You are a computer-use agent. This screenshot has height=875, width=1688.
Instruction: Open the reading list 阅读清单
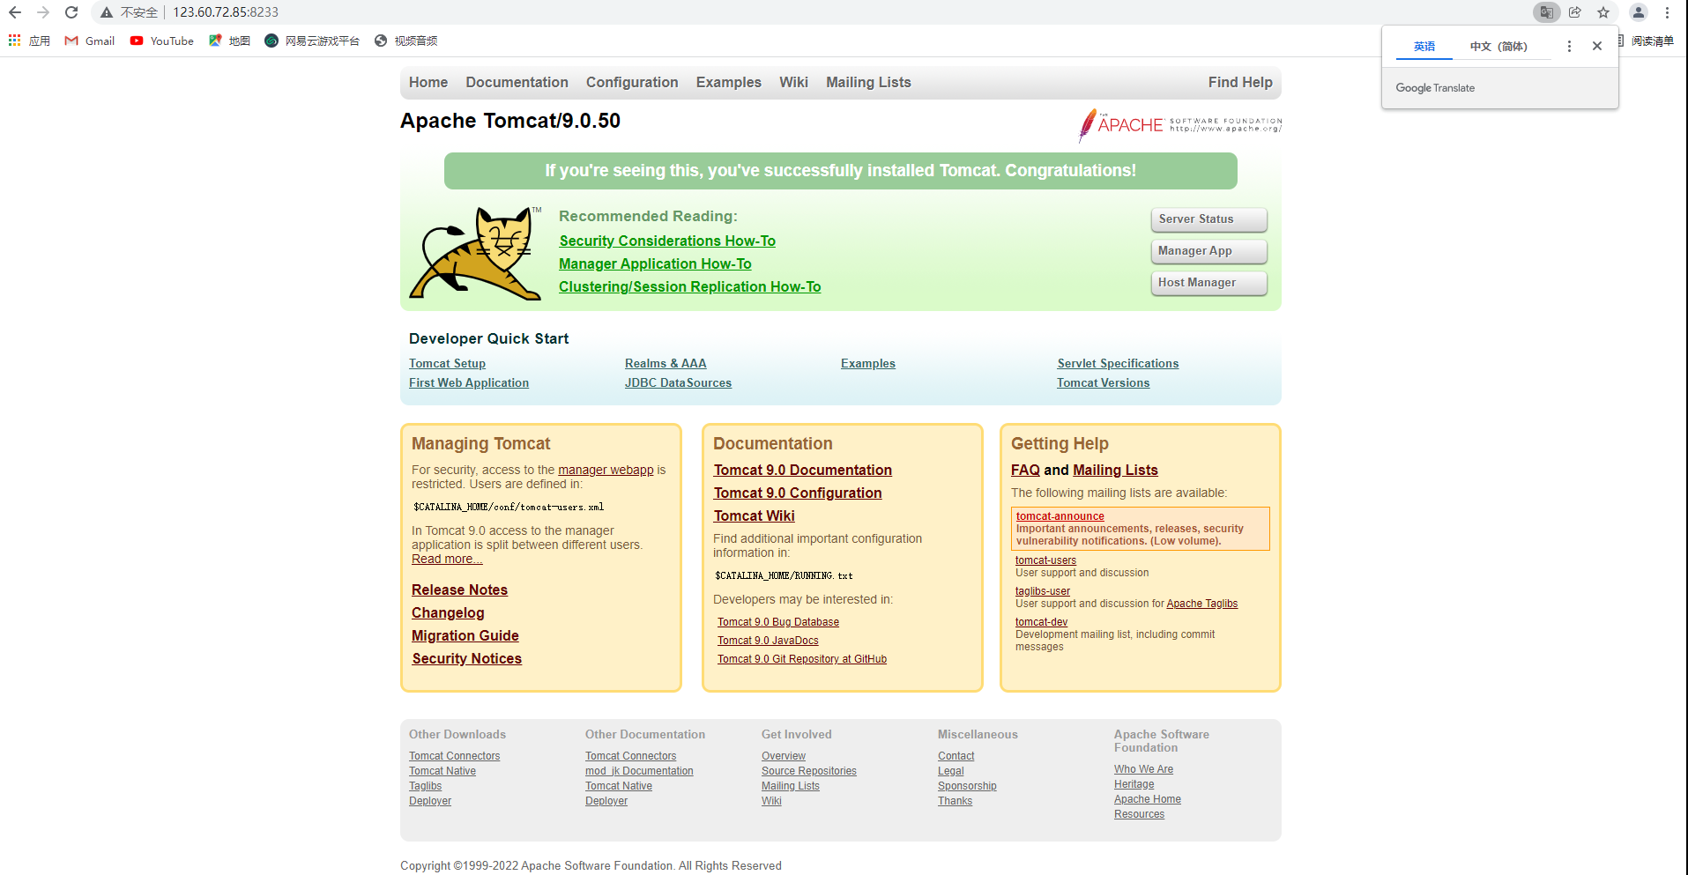1645,41
